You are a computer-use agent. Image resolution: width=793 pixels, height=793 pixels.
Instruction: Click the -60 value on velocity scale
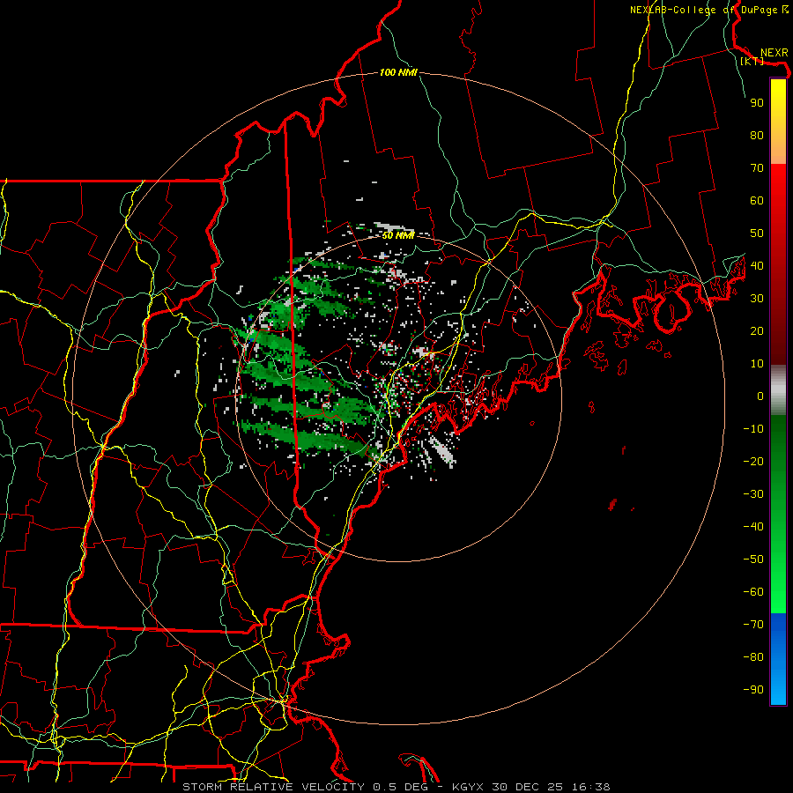click(x=753, y=592)
